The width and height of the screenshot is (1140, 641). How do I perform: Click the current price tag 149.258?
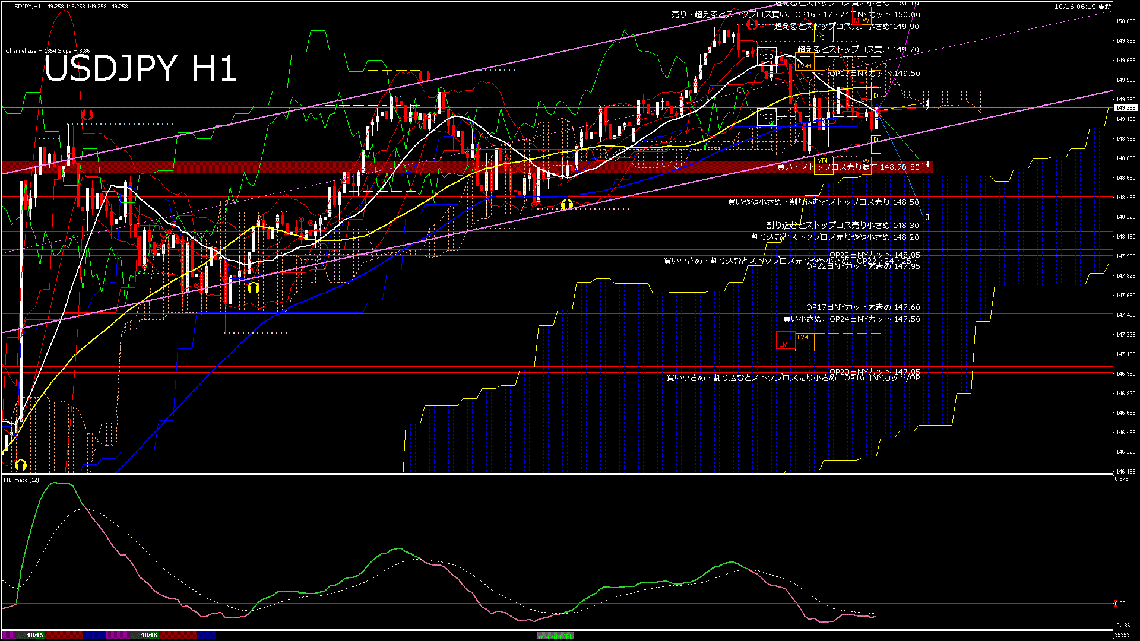[x=1126, y=108]
